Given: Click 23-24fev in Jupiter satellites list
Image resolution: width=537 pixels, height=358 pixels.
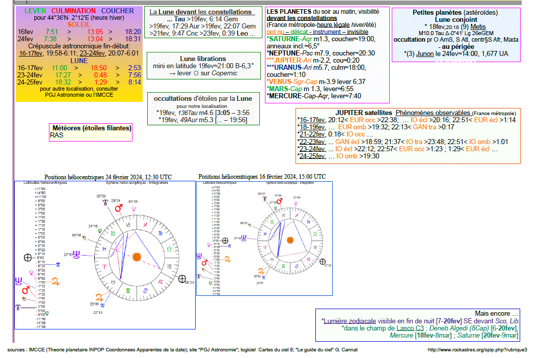Looking at the screenshot, I should tap(312, 149).
